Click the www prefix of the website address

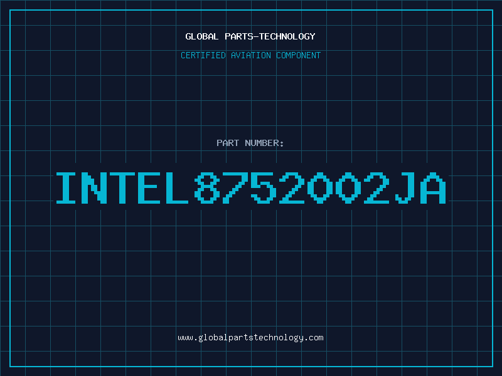186,338
